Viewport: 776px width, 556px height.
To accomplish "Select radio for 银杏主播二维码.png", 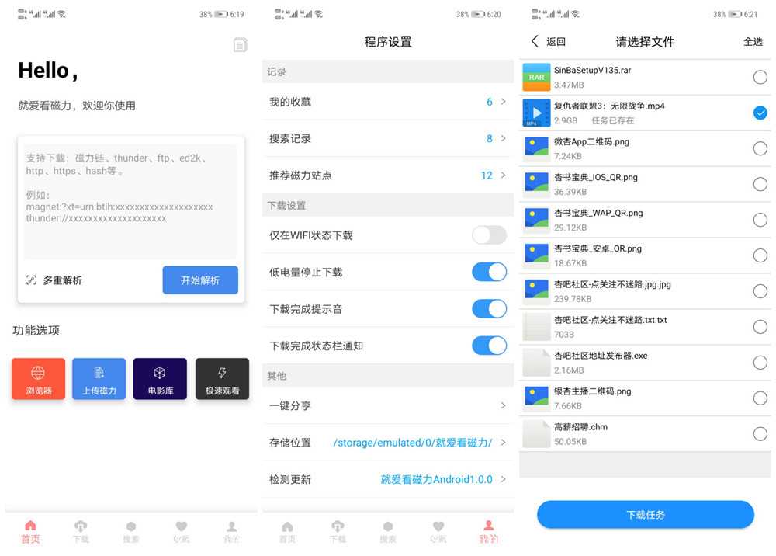I will [x=760, y=398].
